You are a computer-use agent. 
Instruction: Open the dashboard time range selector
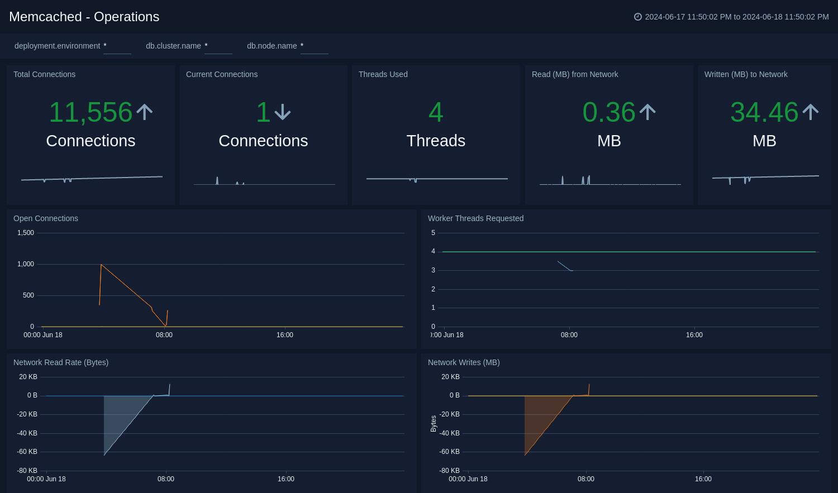[x=731, y=17]
